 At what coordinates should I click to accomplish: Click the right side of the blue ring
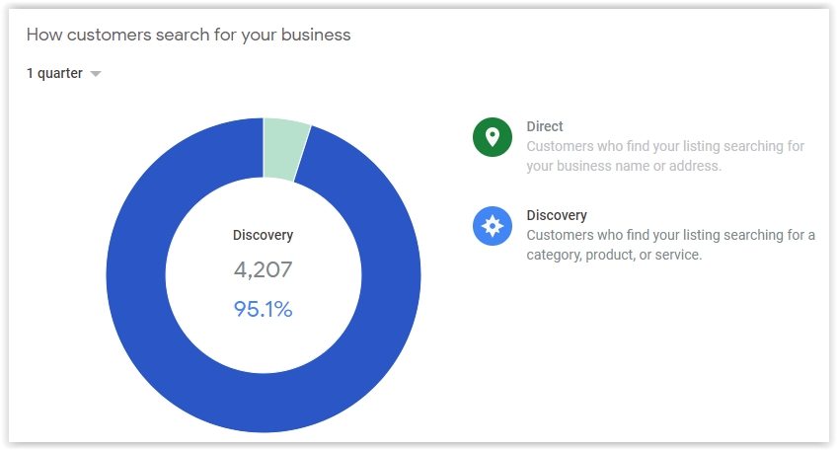(x=391, y=275)
